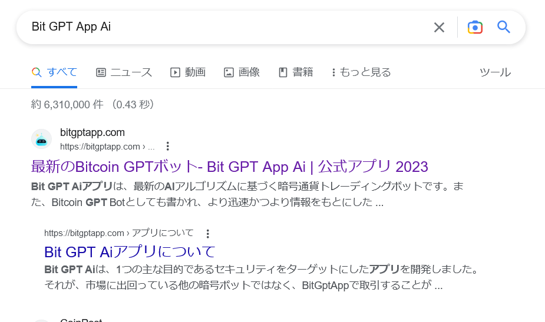Open three-dot menu beside アプリについて breadcrumb
The height and width of the screenshot is (322, 545).
coord(207,233)
